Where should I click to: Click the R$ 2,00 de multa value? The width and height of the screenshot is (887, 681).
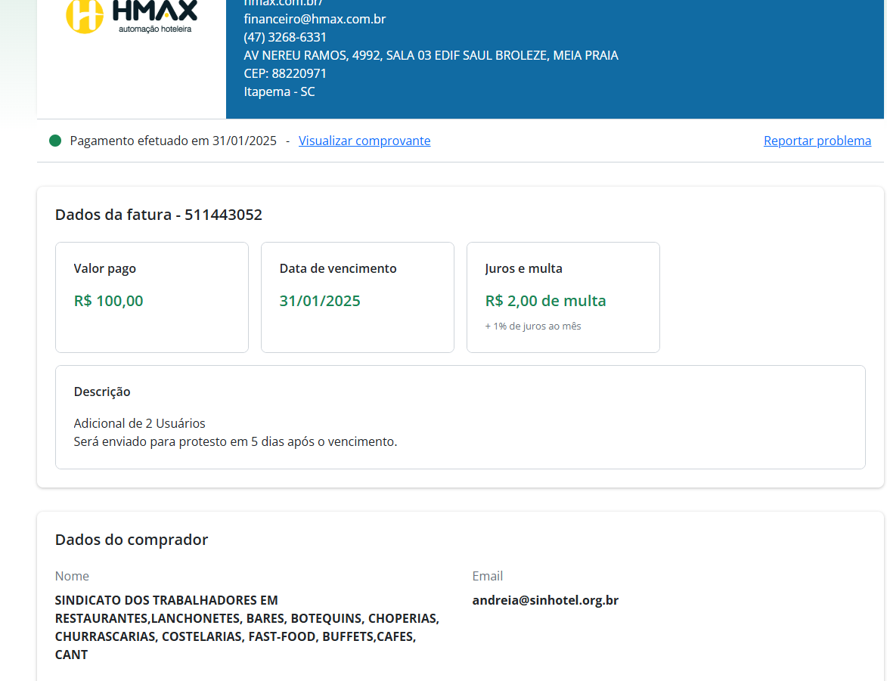click(545, 301)
